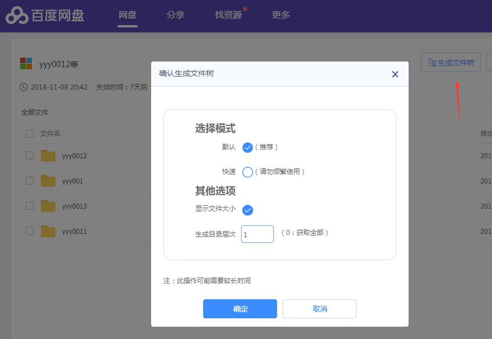Click the (0：获取全部) hint text
The width and height of the screenshot is (492, 339).
304,233
